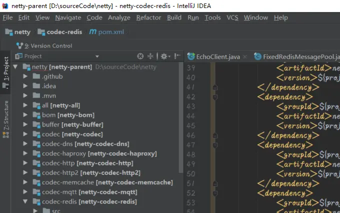Viewport: 340px width, 213px height.
Task: Click the codec-redis breadcrumb folder icon
Action: (41, 32)
